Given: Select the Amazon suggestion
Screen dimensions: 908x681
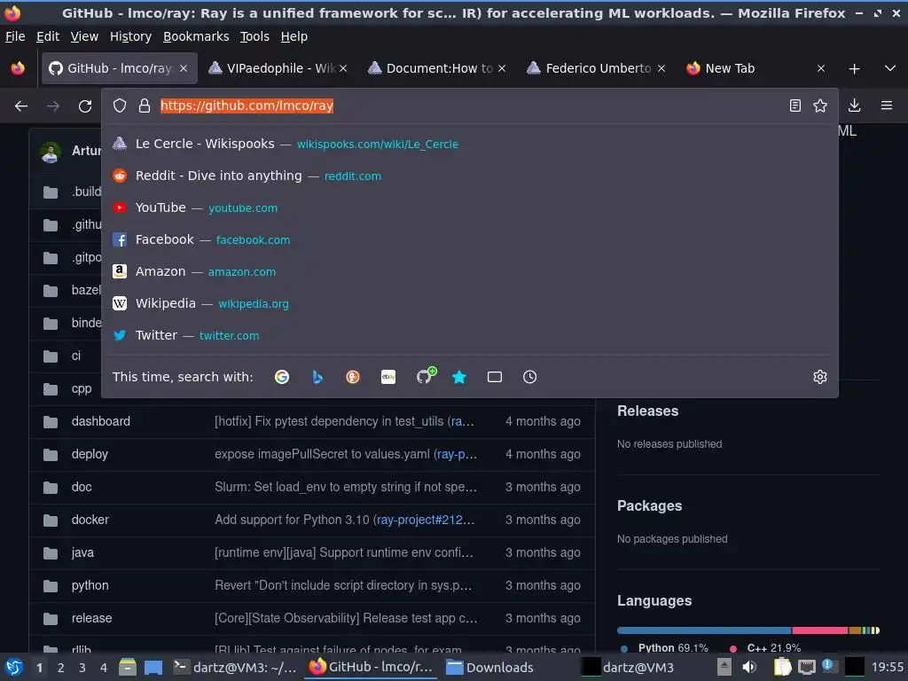Looking at the screenshot, I should pyautogui.click(x=470, y=271).
